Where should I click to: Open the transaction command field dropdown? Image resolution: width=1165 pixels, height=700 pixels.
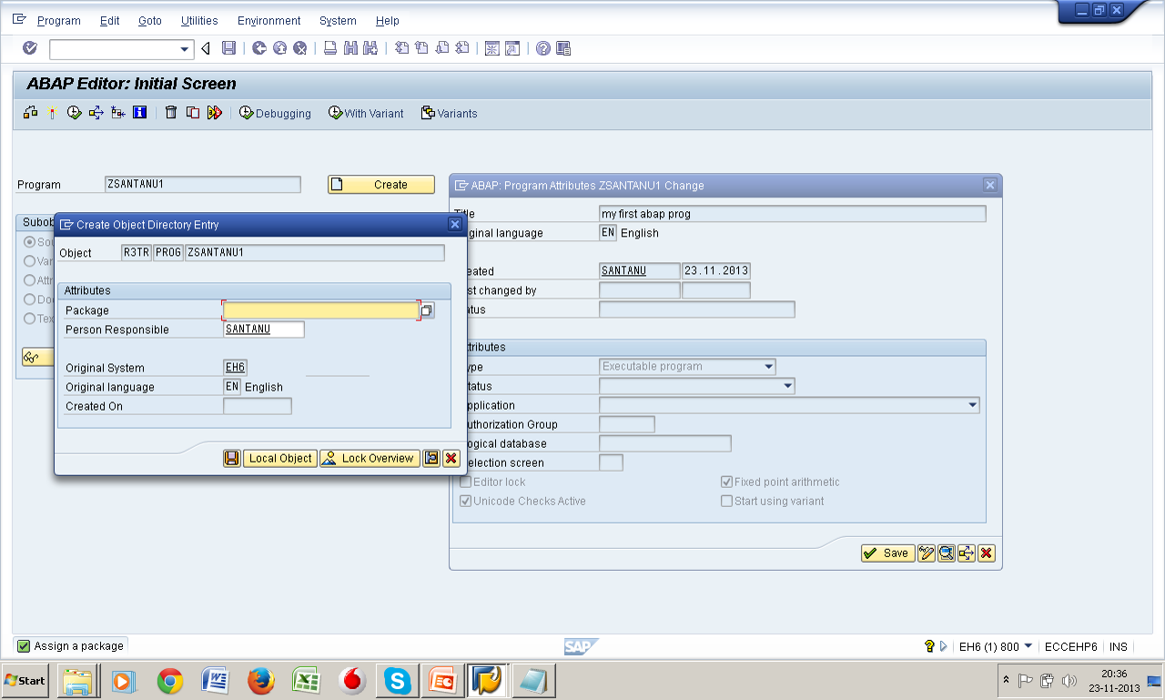185,49
